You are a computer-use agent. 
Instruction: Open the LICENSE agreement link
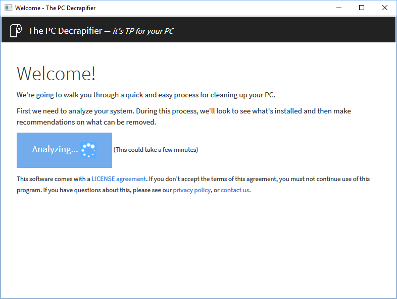point(119,179)
